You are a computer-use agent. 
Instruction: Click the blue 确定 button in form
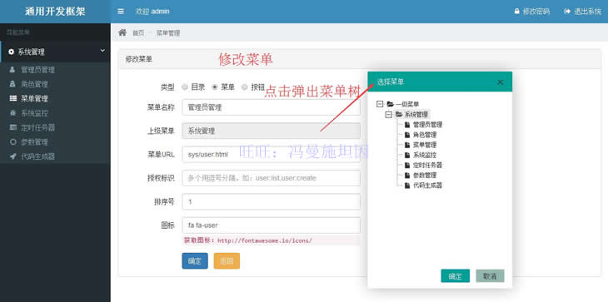(195, 261)
